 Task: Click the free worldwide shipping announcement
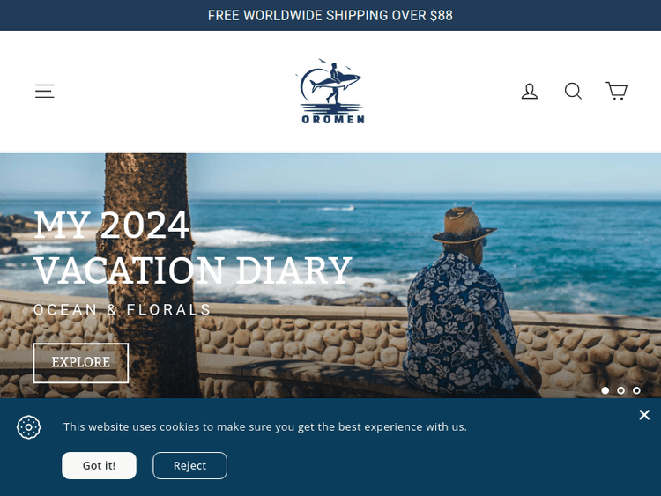[x=330, y=16]
